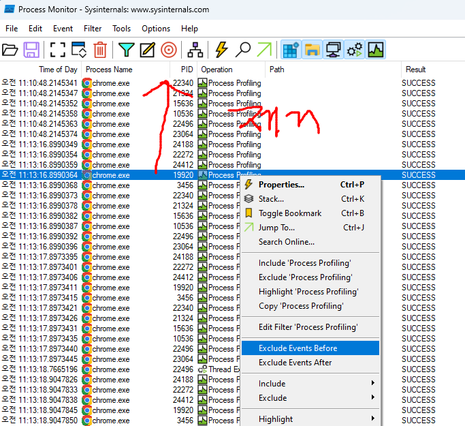This screenshot has height=426, width=465.
Task: Click chrome icon on row 11:13:16.8990368
Action: coord(87,185)
